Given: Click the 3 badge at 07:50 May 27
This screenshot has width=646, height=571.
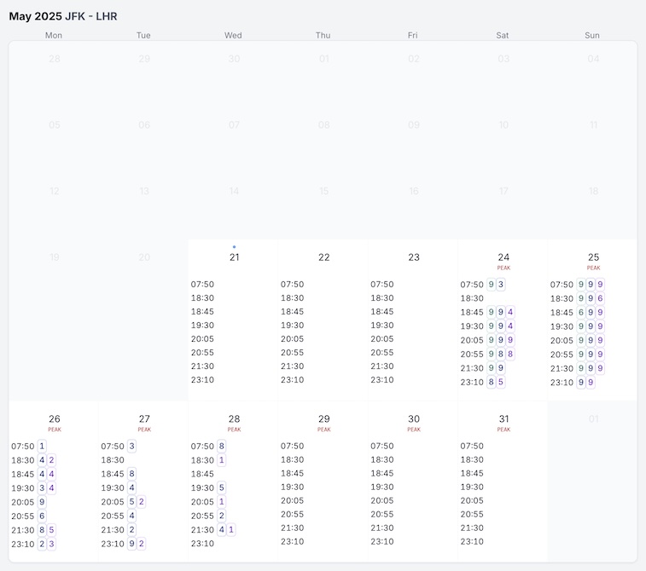Looking at the screenshot, I should [x=131, y=446].
